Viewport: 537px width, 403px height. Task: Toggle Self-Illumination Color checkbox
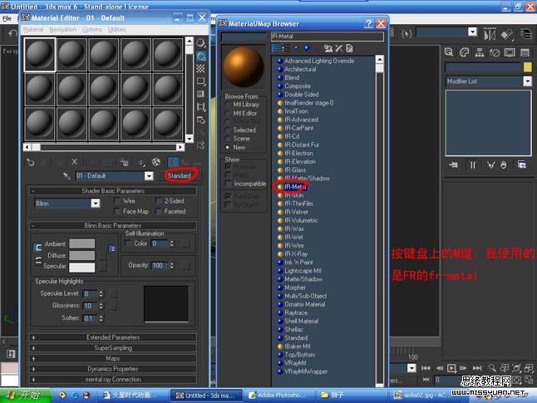(x=128, y=243)
